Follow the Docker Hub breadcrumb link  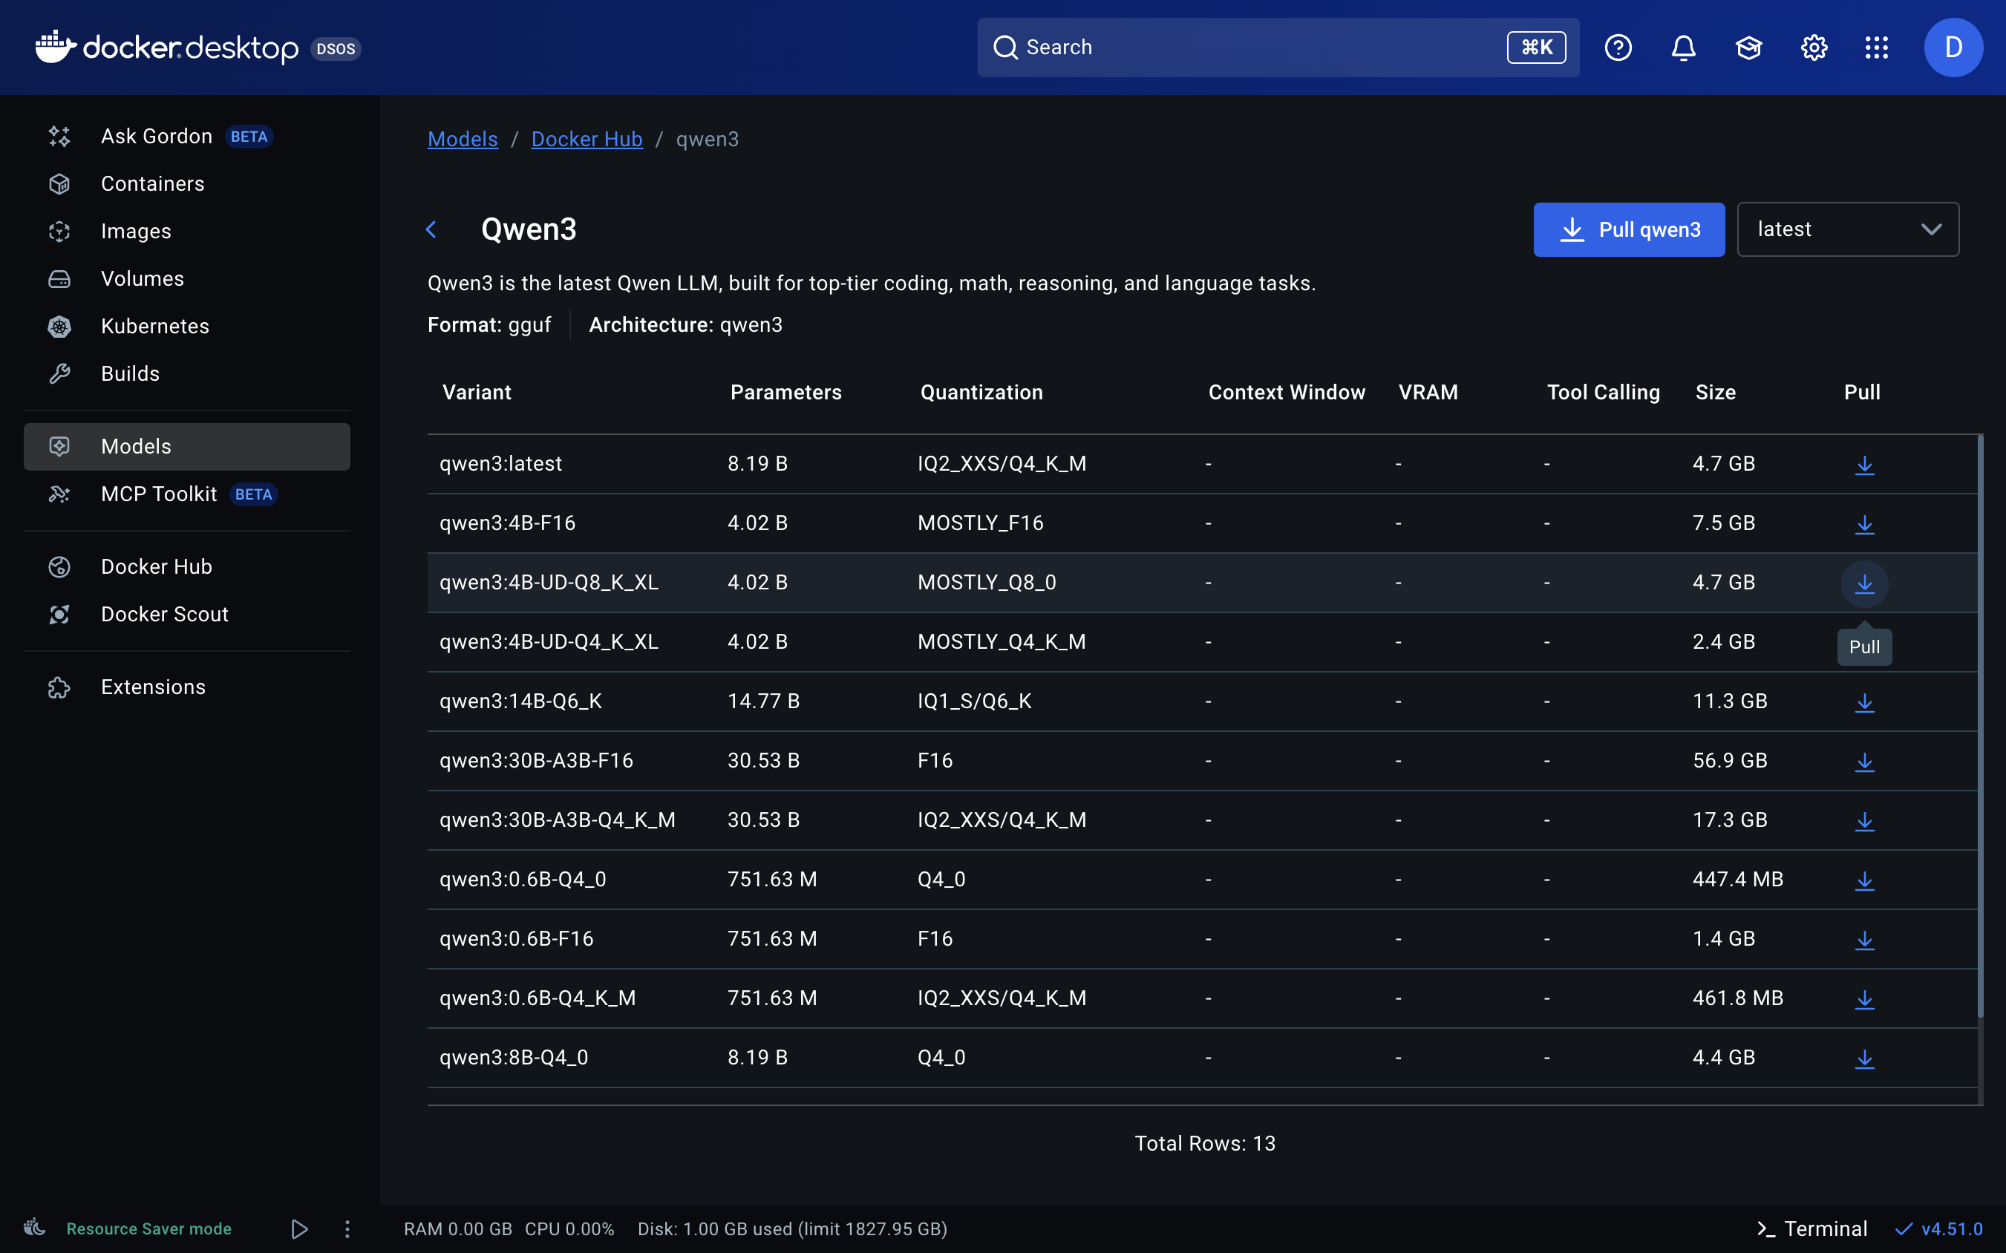587,140
